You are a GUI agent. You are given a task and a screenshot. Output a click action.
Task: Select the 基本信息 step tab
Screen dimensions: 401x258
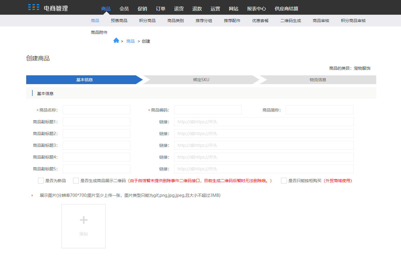coord(84,80)
